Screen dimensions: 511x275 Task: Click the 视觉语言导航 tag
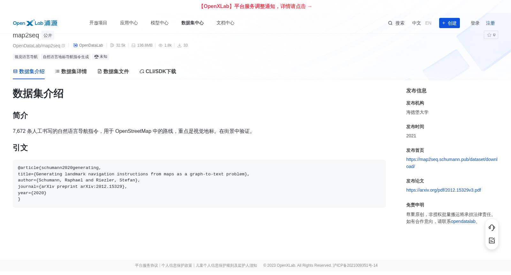(26, 57)
